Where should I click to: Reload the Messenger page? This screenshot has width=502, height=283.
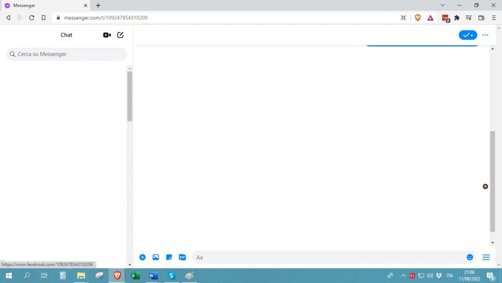click(31, 18)
